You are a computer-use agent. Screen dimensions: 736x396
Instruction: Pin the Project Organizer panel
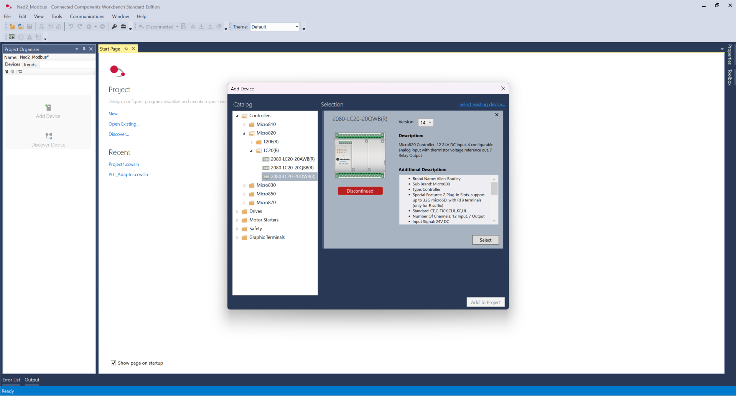click(84, 49)
